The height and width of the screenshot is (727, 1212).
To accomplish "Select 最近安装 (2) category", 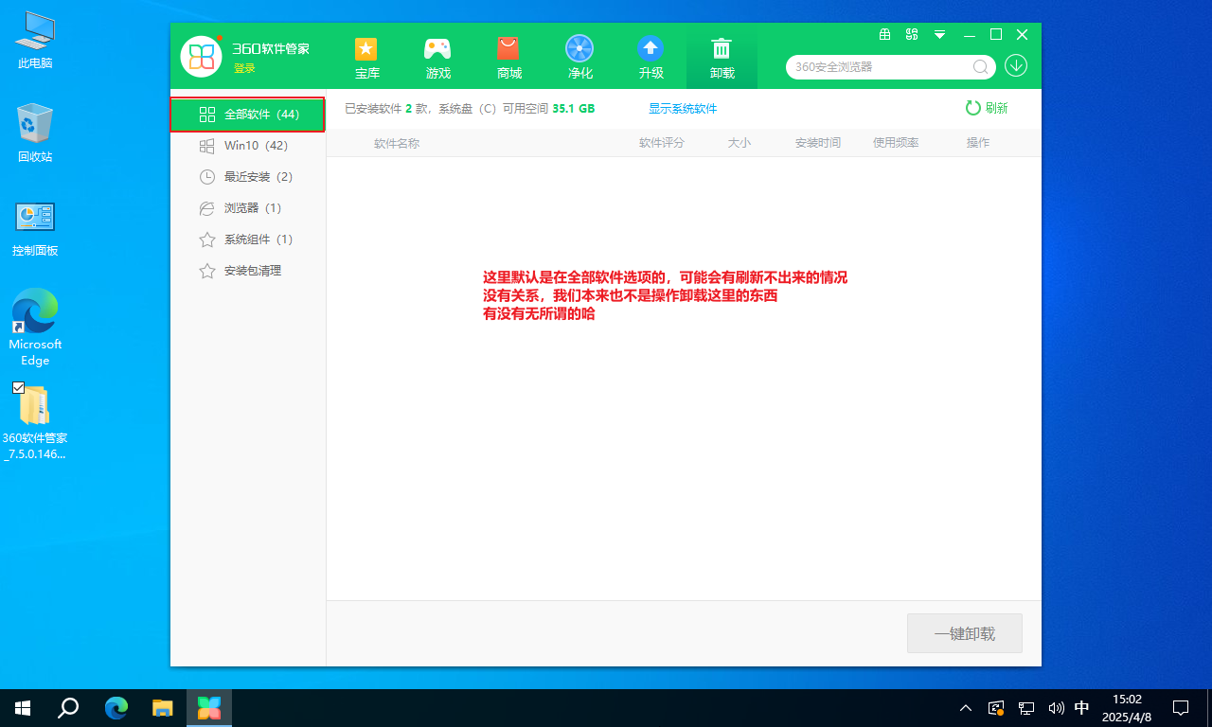I will (x=248, y=177).
